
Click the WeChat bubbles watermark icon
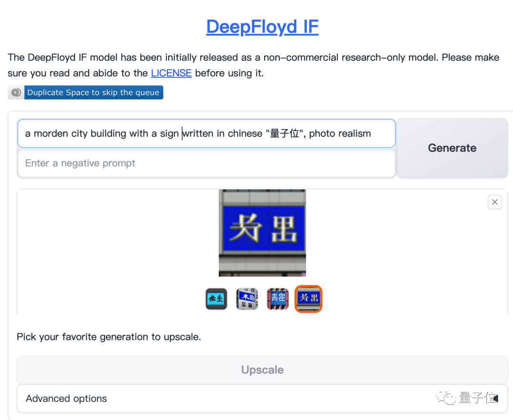click(446, 398)
